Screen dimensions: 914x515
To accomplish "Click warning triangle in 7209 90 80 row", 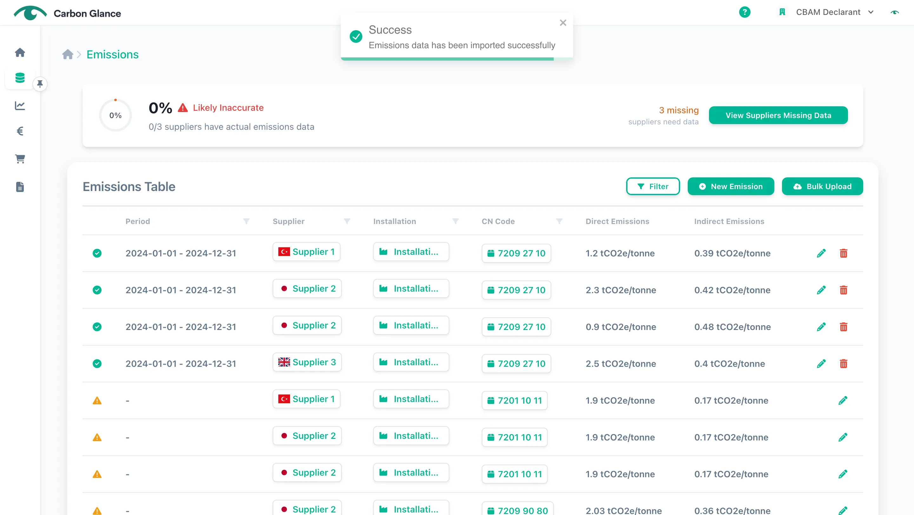I will pyautogui.click(x=97, y=511).
